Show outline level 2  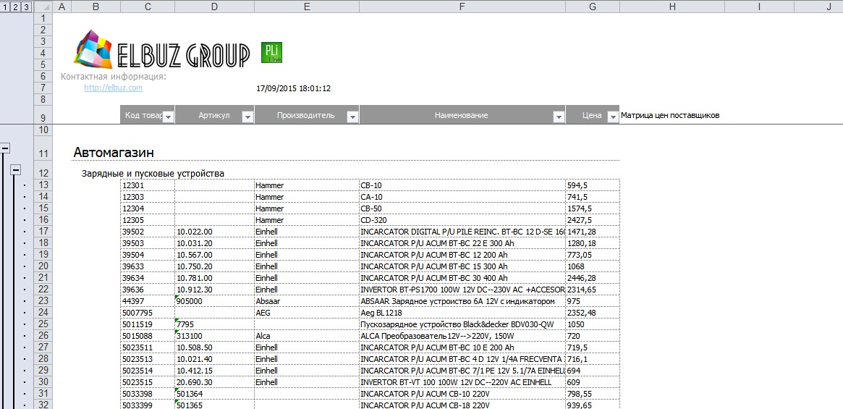(16, 7)
